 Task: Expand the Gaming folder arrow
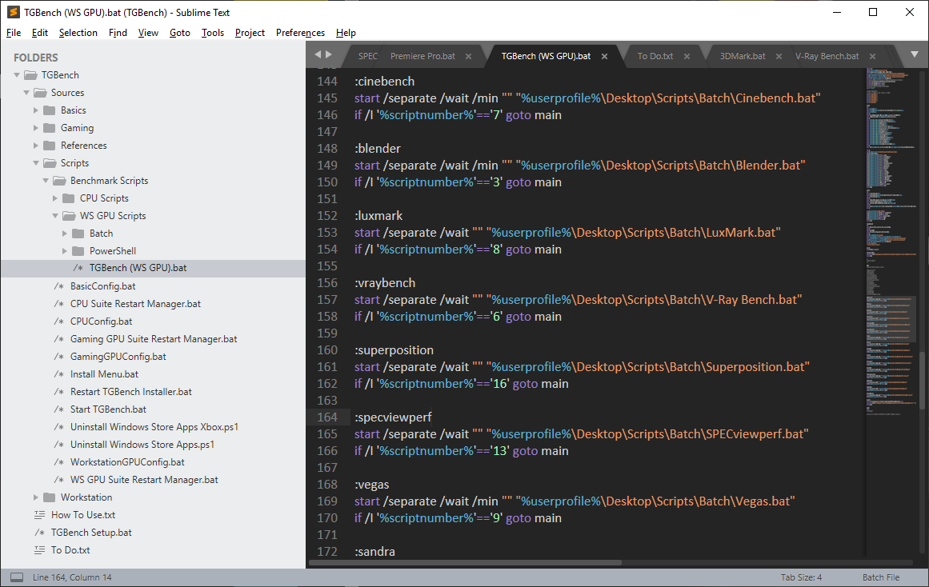(x=35, y=128)
